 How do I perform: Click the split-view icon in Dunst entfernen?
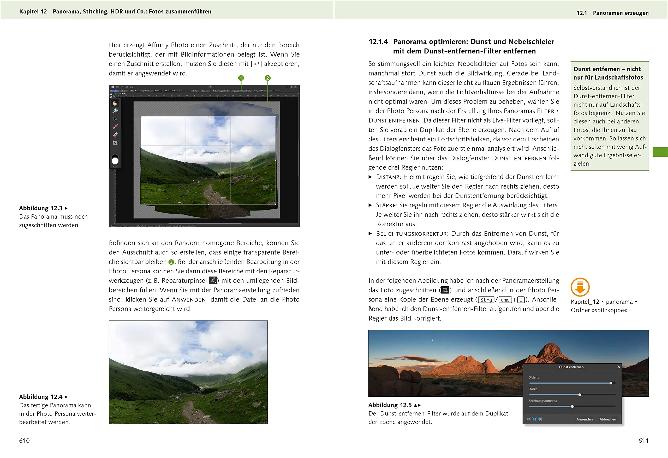(534, 419)
